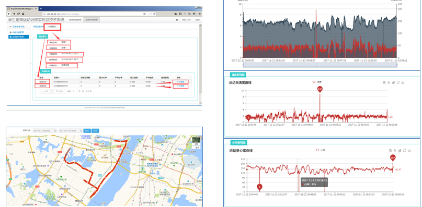The width and height of the screenshot is (422, 207).
Task: Close the current browser tab
Action: (x=36, y=8)
